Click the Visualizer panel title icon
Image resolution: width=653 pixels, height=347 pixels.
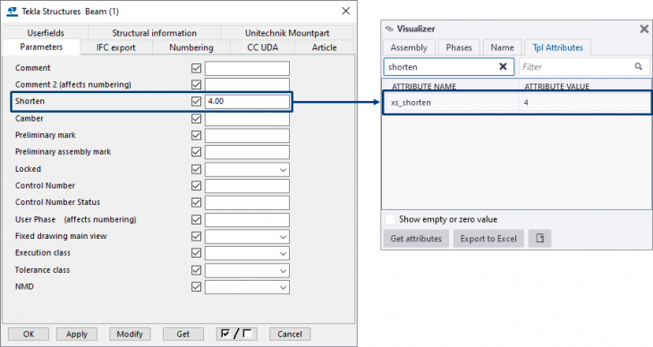tap(389, 29)
